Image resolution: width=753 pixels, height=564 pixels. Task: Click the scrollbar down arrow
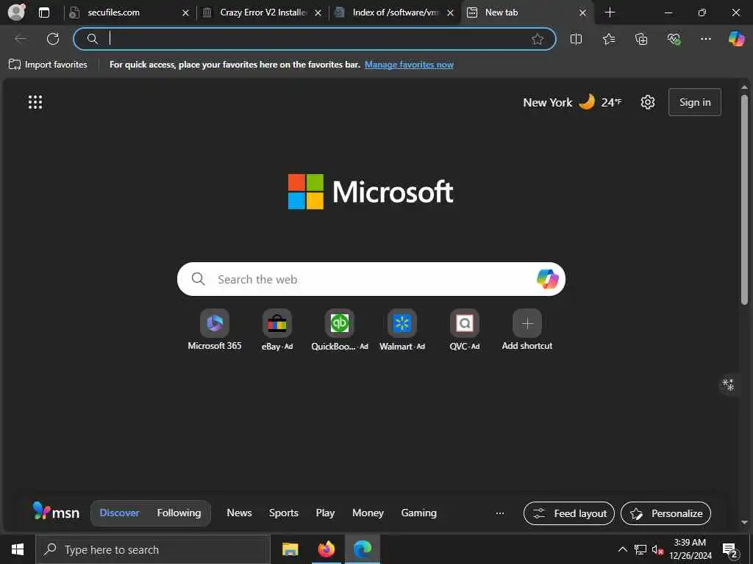click(x=744, y=522)
